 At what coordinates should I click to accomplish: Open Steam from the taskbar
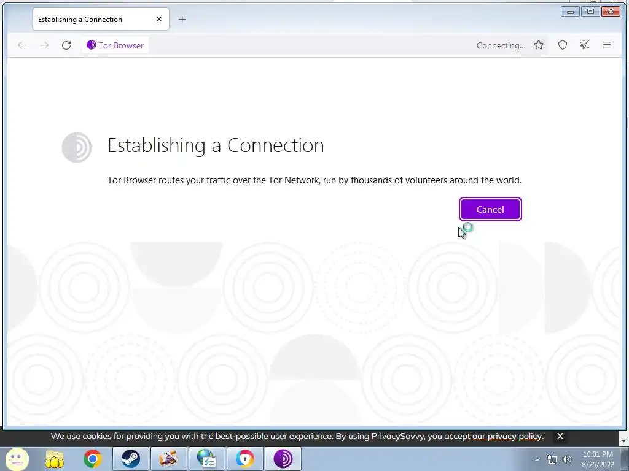[131, 459]
